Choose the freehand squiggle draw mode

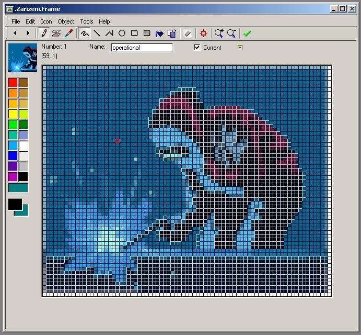[x=85, y=33]
